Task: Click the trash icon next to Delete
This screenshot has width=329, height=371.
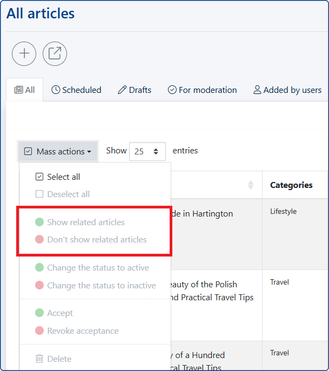Action: pos(39,359)
